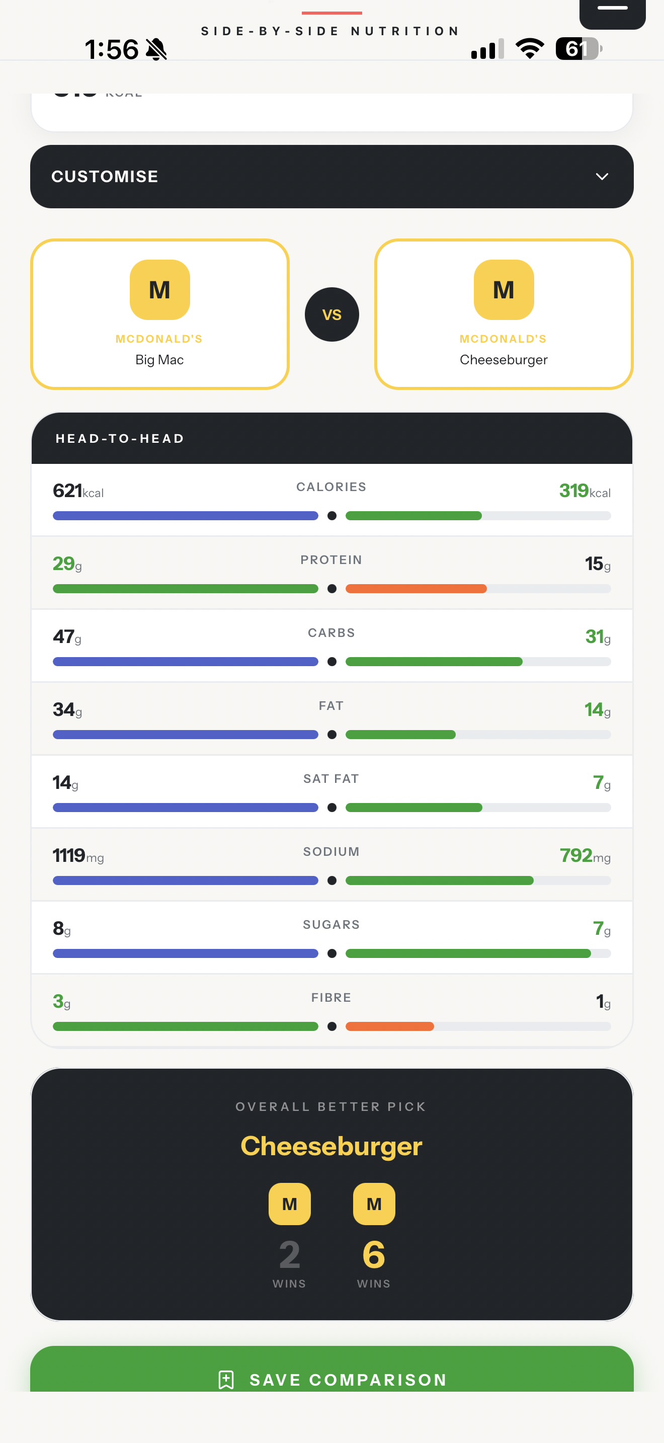The height and width of the screenshot is (1443, 664).
Task: Tap the battery indicator in status bar
Action: [579, 49]
